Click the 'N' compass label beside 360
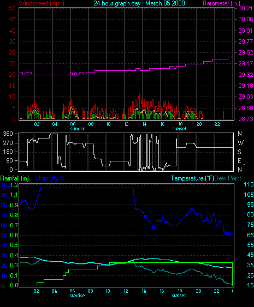This screenshot has width=254, height=307. pyautogui.click(x=240, y=134)
